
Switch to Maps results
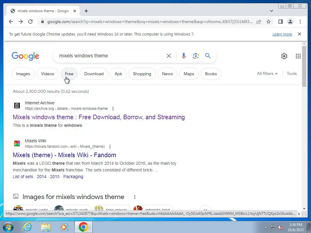coord(189,74)
